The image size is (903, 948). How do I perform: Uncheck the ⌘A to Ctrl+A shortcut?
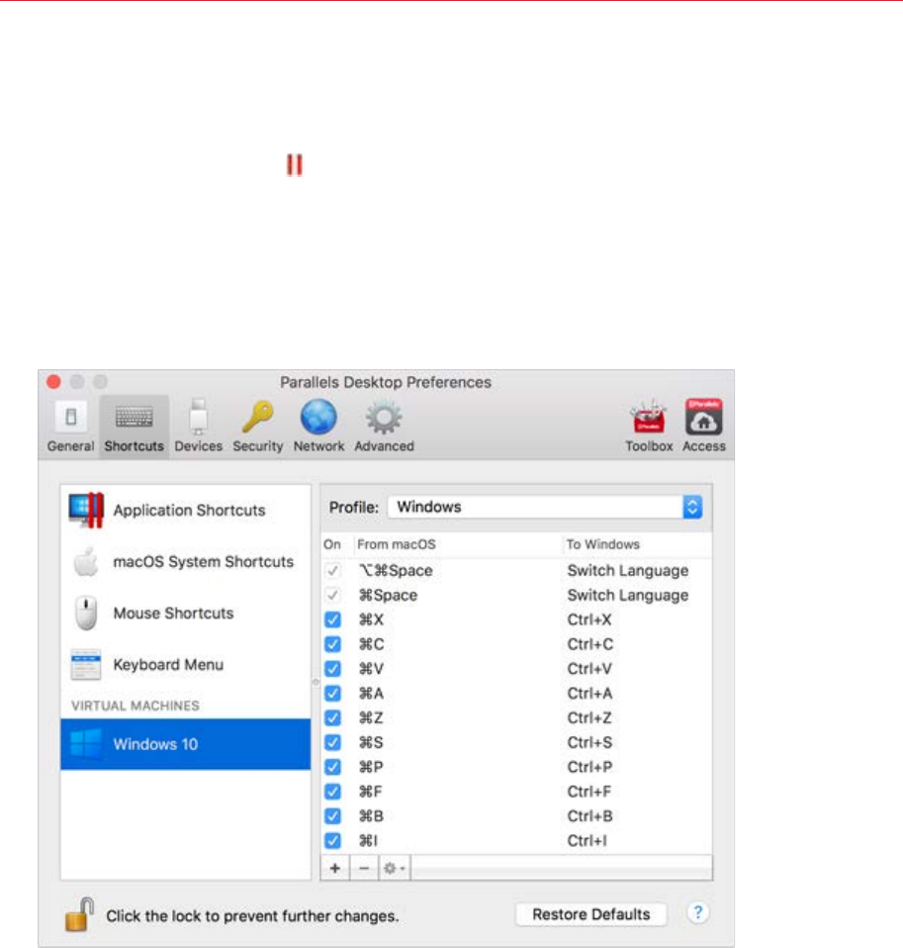332,694
